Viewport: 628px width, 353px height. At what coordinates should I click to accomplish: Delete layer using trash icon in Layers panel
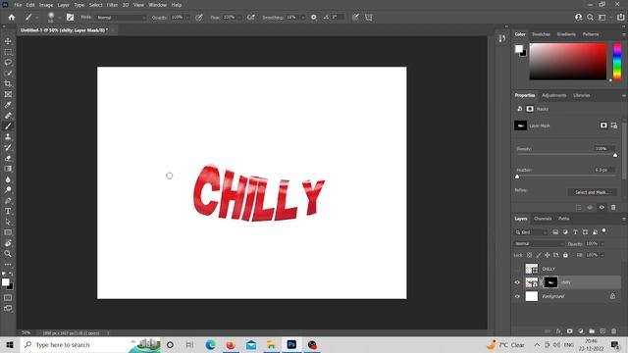click(613, 331)
